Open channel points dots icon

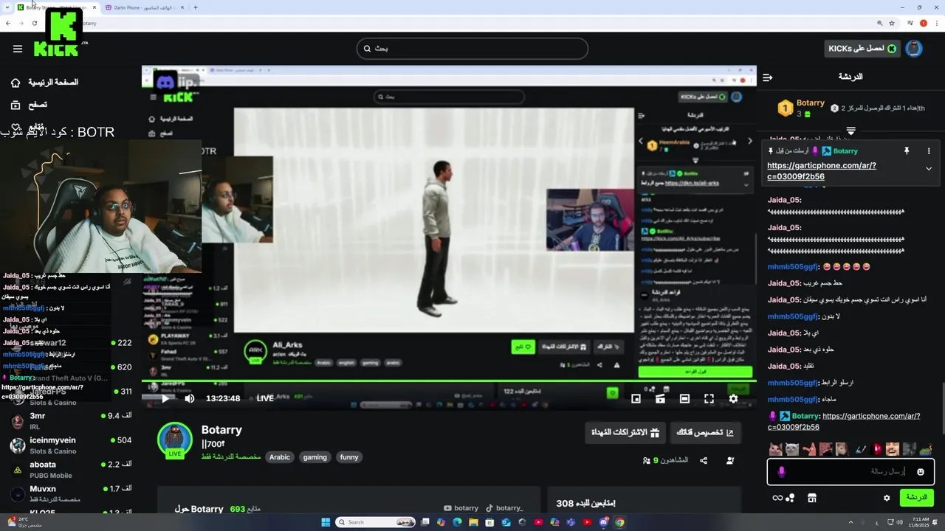[x=790, y=498]
